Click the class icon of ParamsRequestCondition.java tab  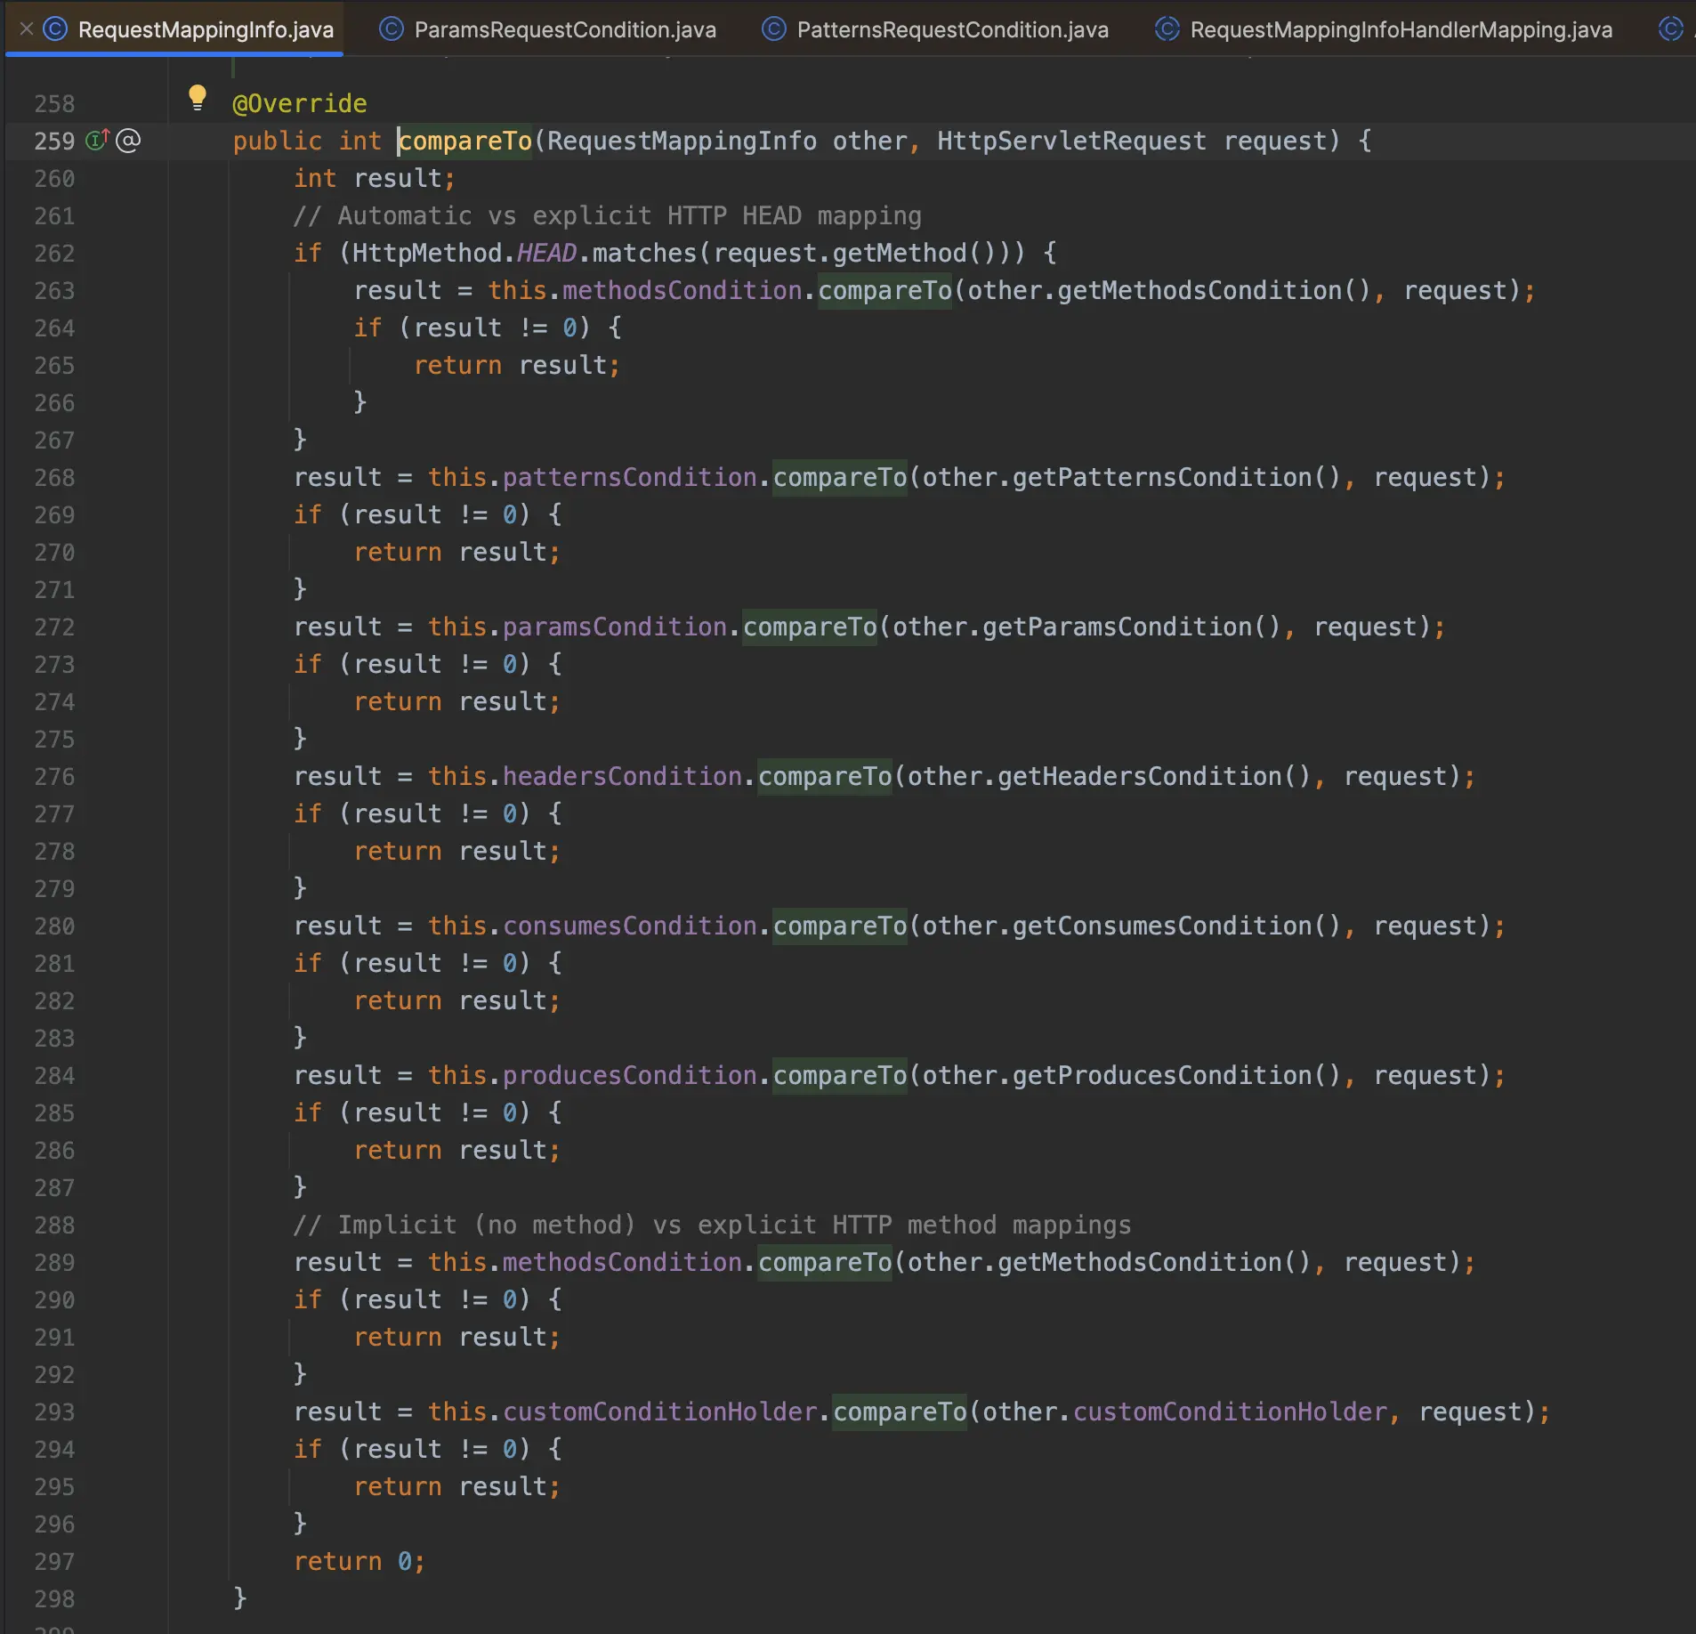tap(392, 29)
